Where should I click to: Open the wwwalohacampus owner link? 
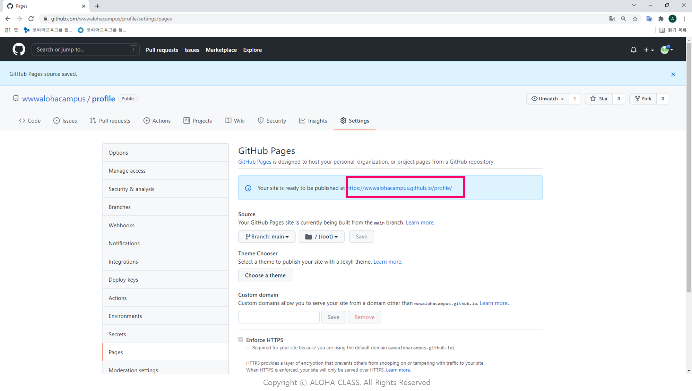[x=54, y=99]
